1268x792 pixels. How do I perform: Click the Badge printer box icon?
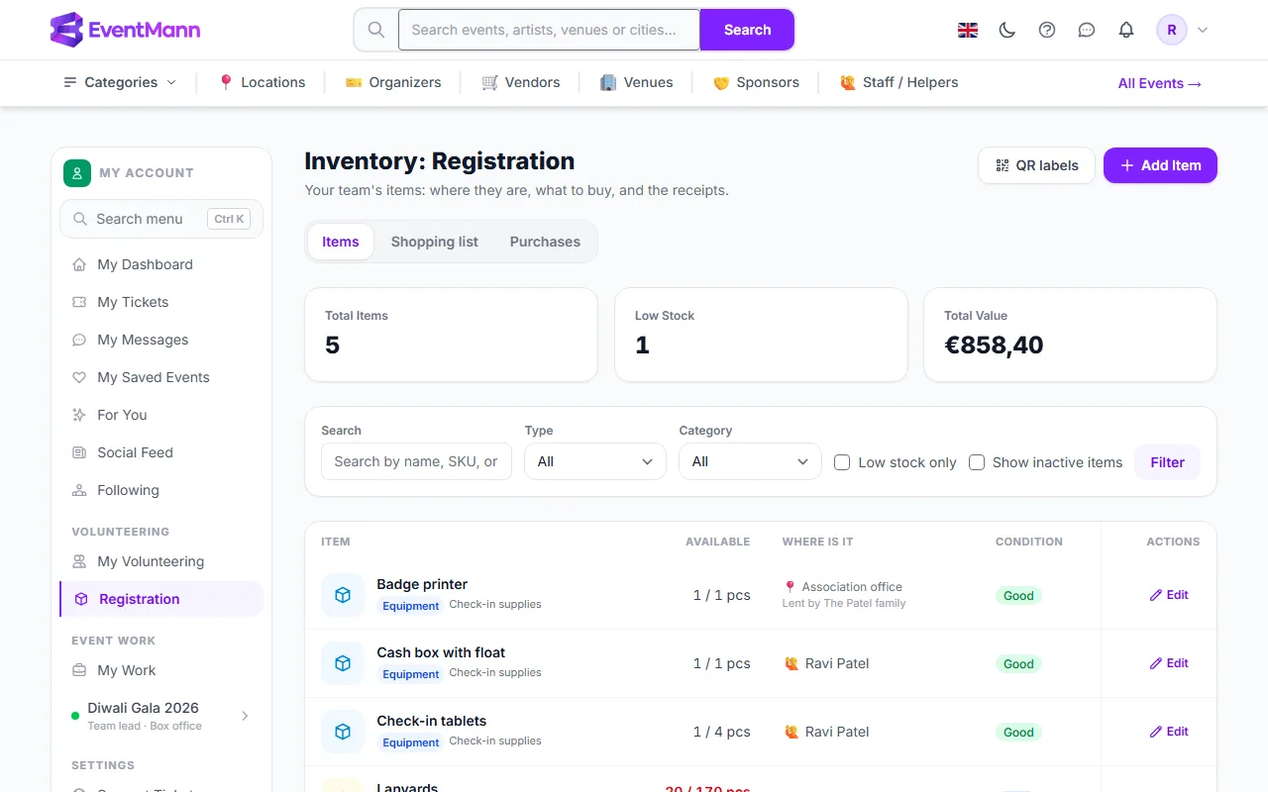[x=343, y=595]
